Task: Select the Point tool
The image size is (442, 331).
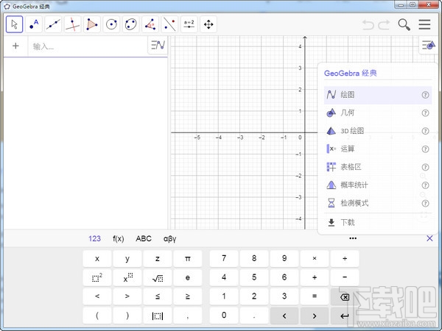Action: coord(34,24)
